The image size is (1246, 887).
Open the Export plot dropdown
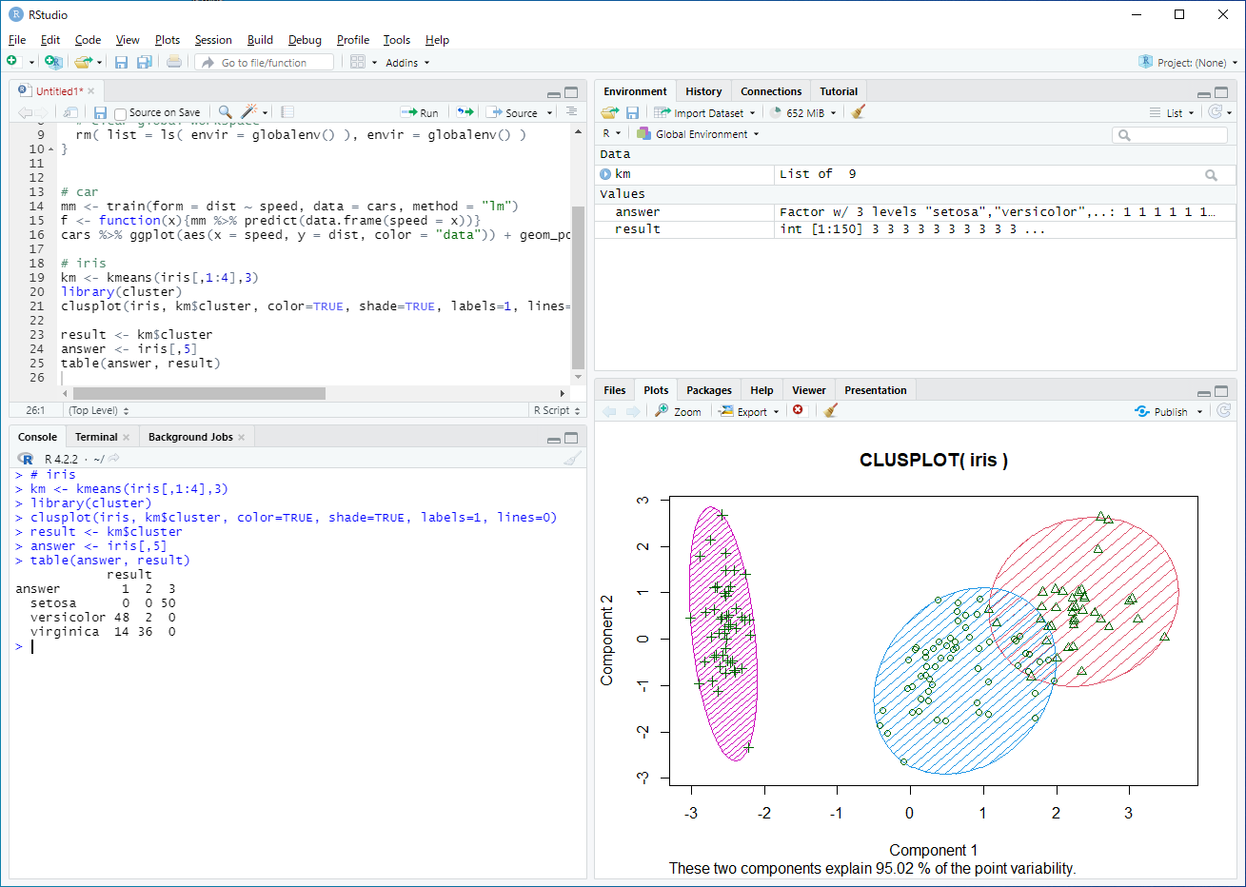(x=749, y=411)
